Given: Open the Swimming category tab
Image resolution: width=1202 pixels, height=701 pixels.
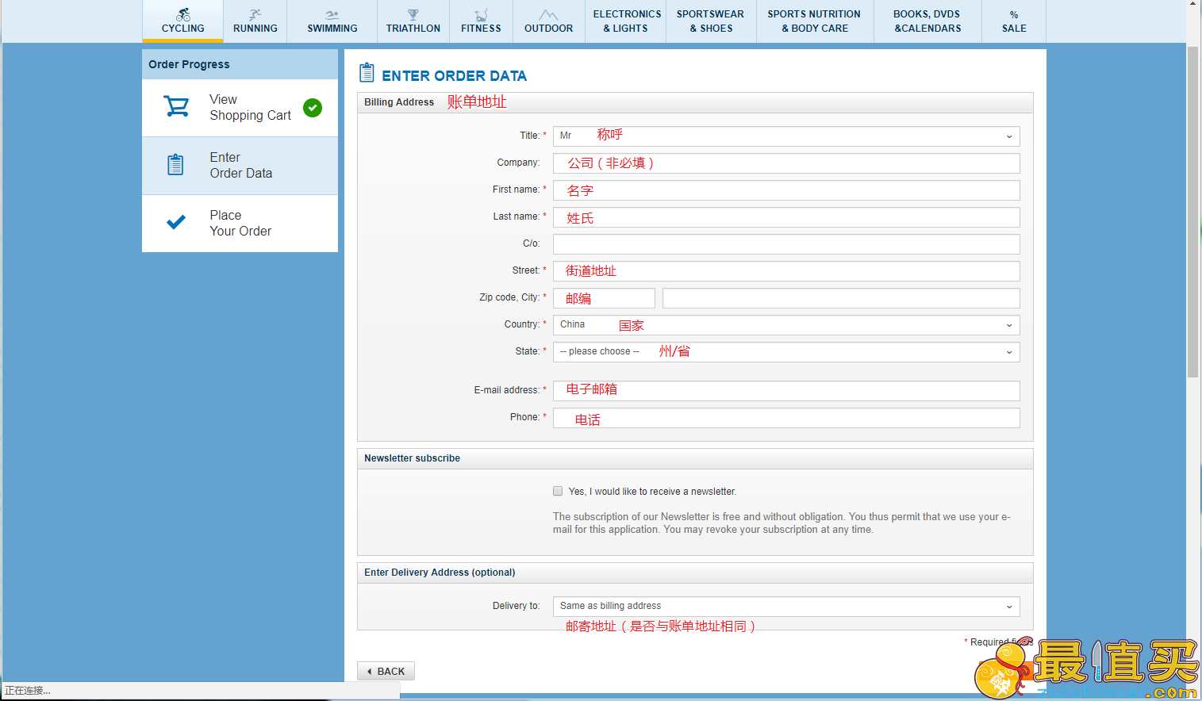Looking at the screenshot, I should click(332, 21).
